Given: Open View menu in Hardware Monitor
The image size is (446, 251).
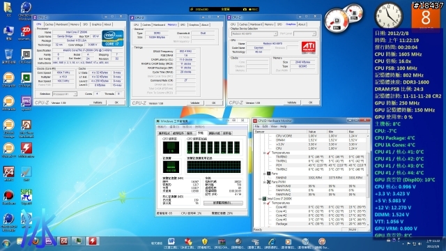Looking at the screenshot, I should point(274,126).
